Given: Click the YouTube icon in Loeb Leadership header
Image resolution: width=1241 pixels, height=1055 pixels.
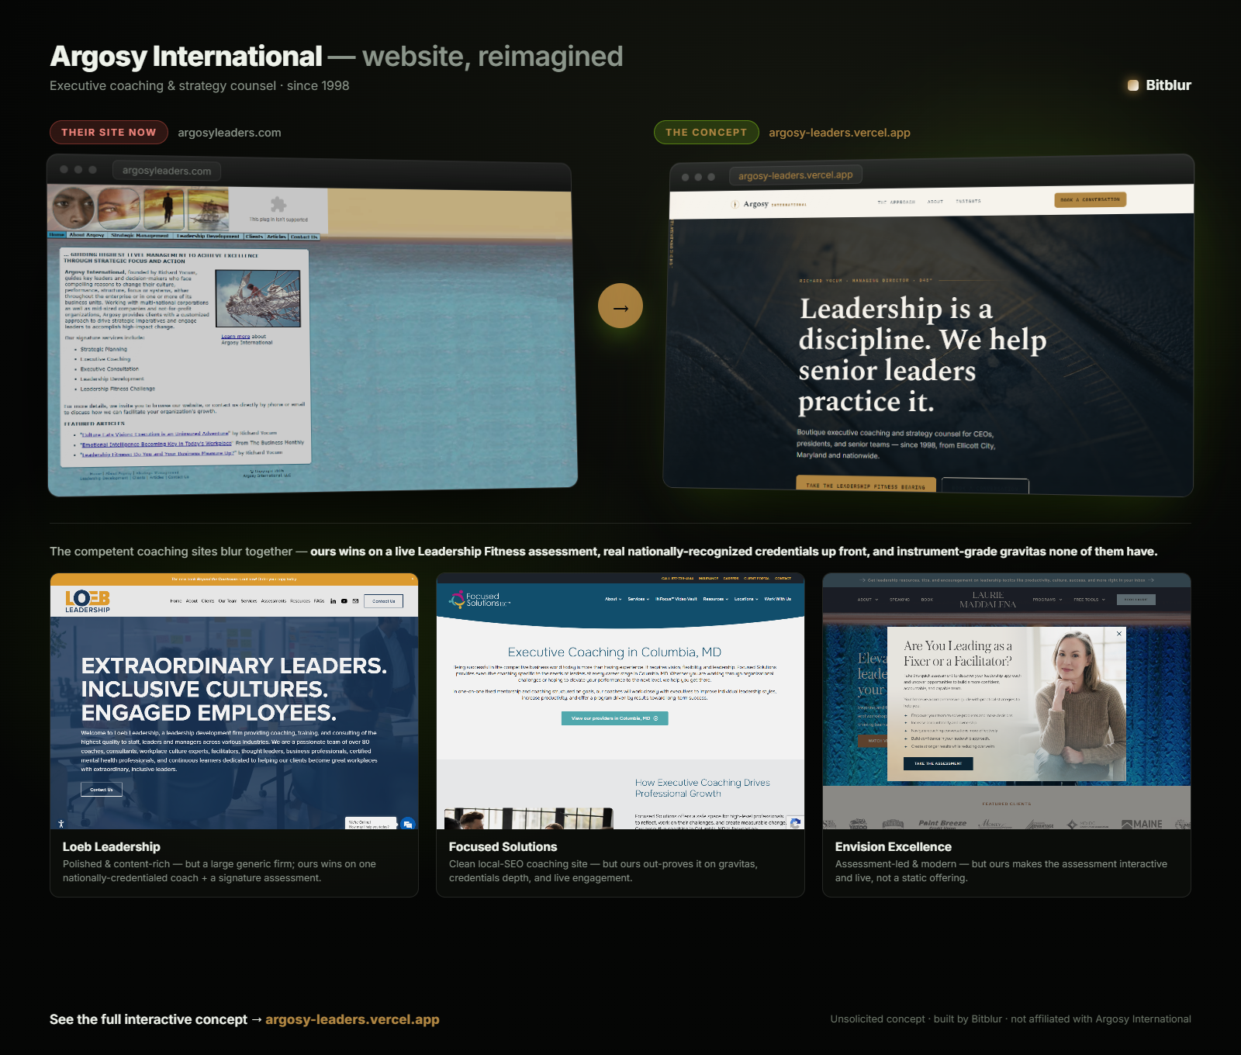Looking at the screenshot, I should 344,601.
